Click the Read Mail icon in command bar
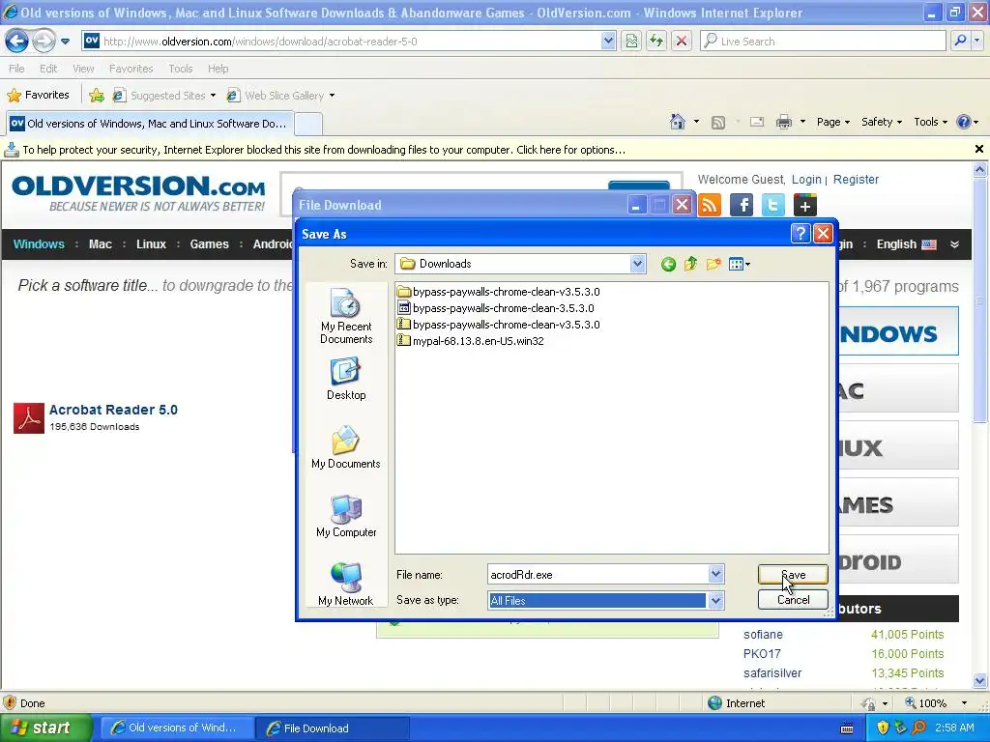990x742 pixels. point(757,122)
